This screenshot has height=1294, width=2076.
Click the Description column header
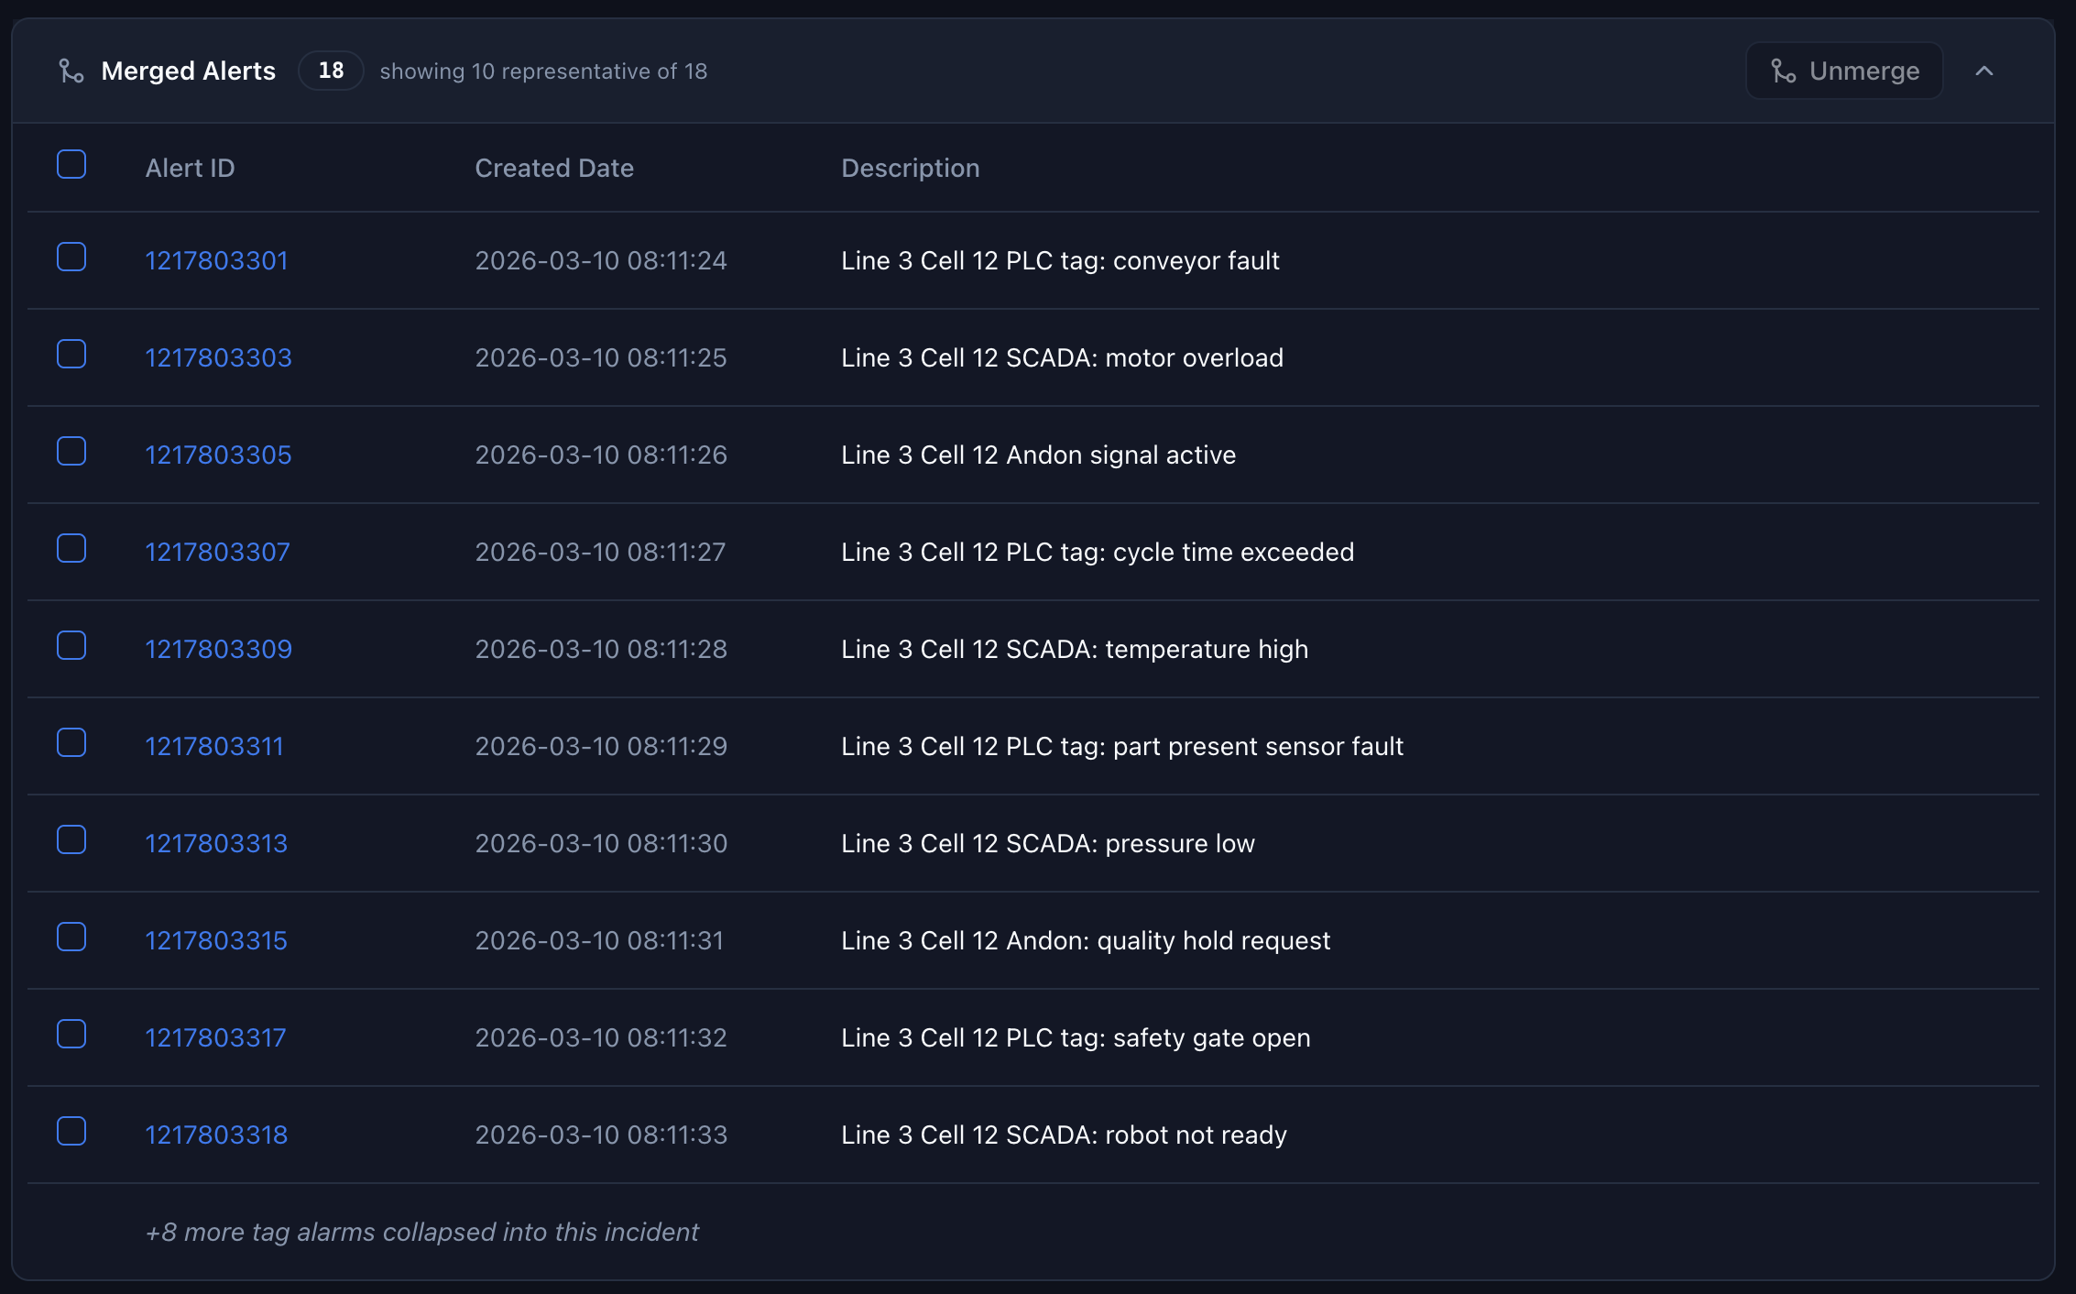coord(911,168)
